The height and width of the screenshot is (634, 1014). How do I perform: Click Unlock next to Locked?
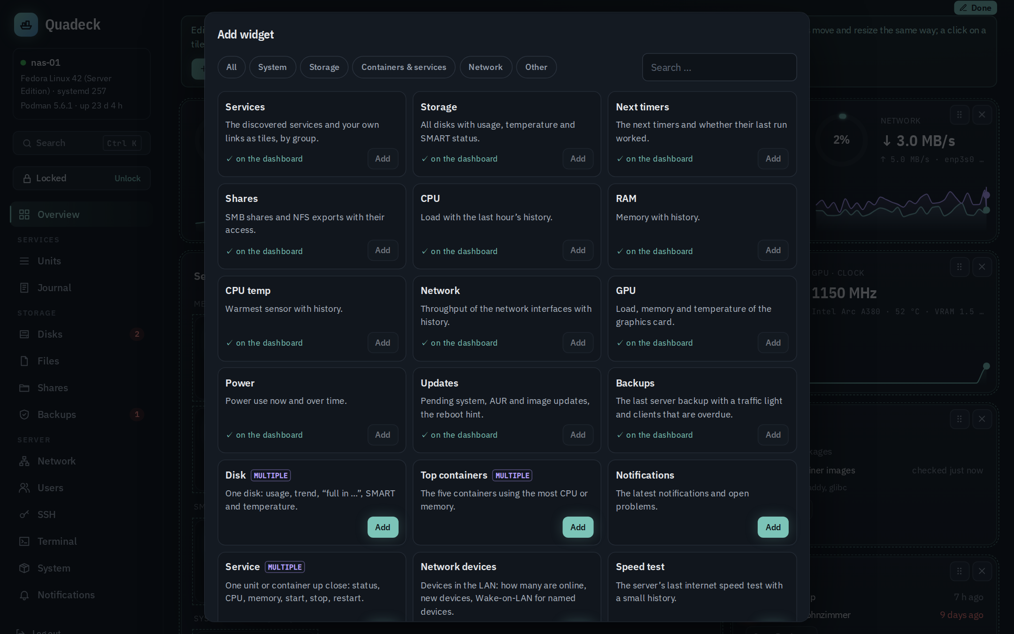click(127, 178)
